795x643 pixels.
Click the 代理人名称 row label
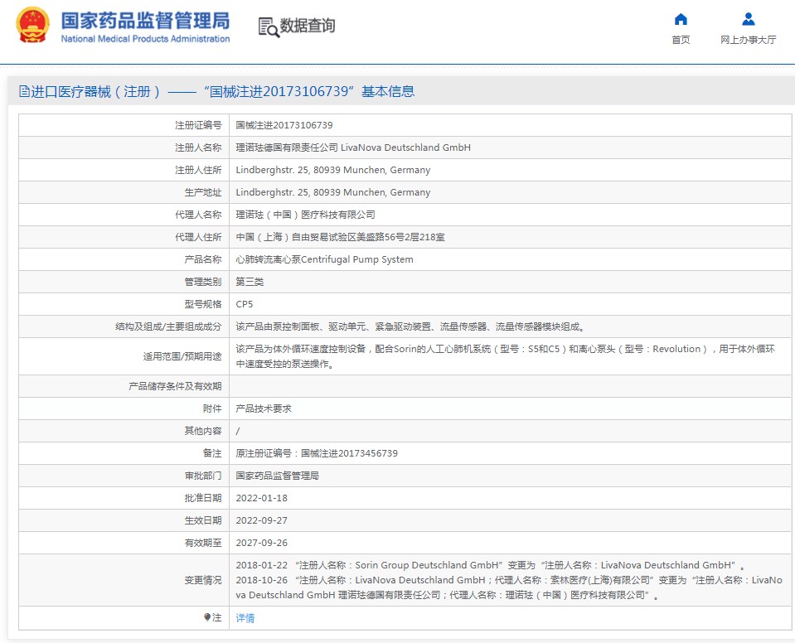(198, 215)
